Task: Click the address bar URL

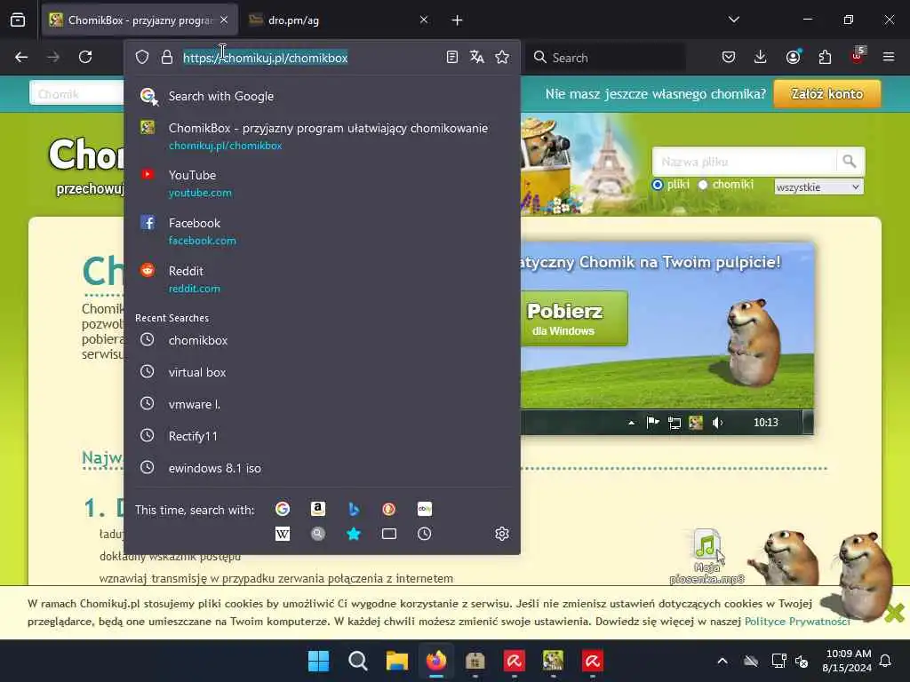Action: click(265, 58)
